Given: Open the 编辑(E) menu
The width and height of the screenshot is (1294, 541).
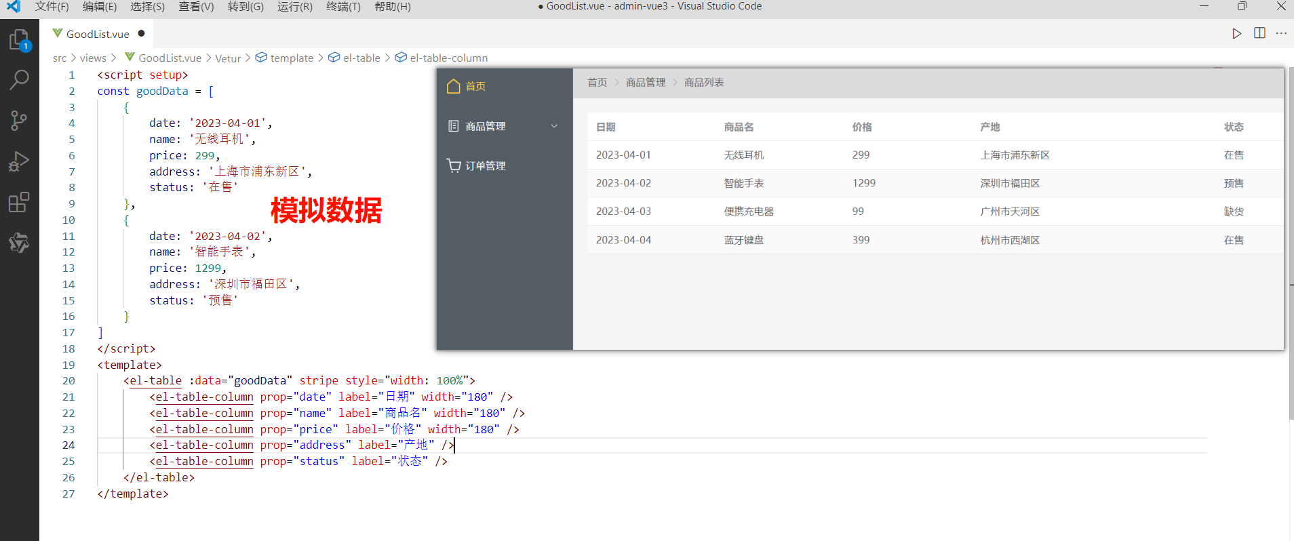Looking at the screenshot, I should coord(100,7).
